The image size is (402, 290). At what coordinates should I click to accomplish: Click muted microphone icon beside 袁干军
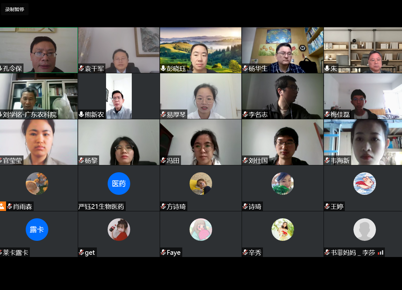click(81, 68)
